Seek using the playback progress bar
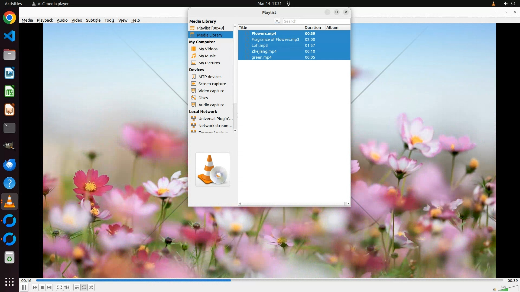 pos(269,280)
